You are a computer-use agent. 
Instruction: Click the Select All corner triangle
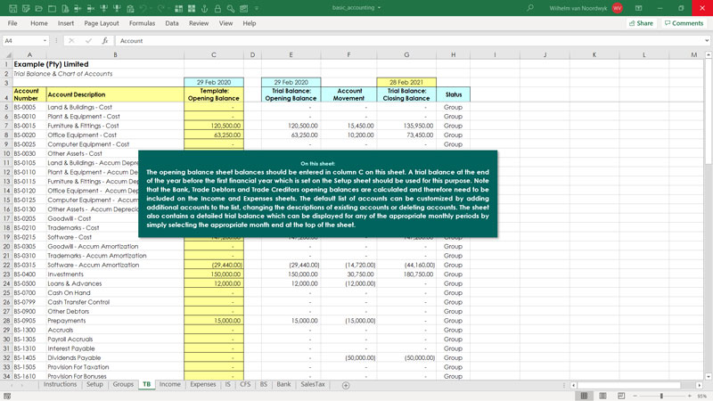[x=7, y=54]
